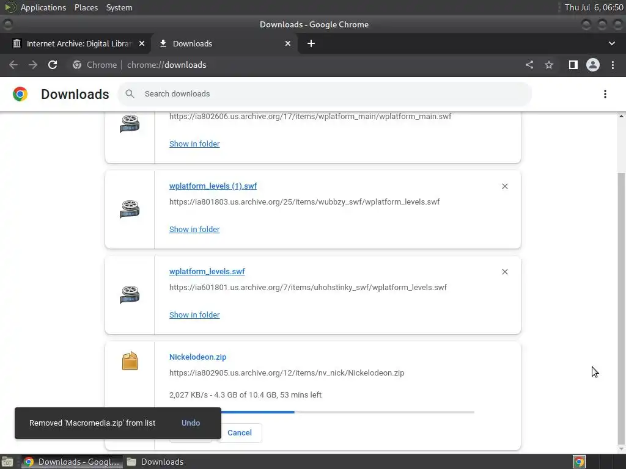Click the nv_nick Nickelodeon.zip URL text
Image resolution: width=626 pixels, height=469 pixels.
287,373
